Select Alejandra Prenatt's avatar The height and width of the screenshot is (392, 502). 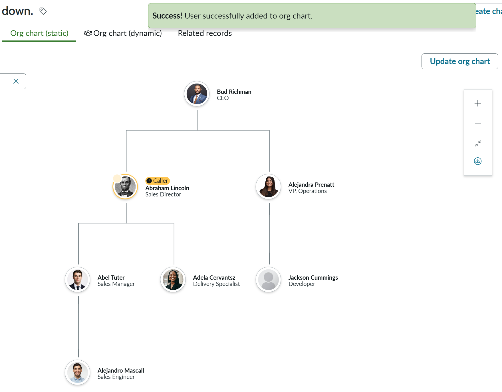pos(268,186)
